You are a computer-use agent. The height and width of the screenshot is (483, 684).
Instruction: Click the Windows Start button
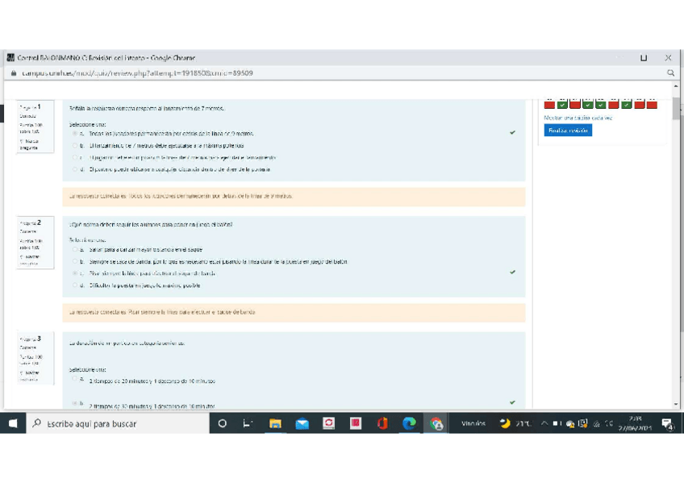(14, 423)
